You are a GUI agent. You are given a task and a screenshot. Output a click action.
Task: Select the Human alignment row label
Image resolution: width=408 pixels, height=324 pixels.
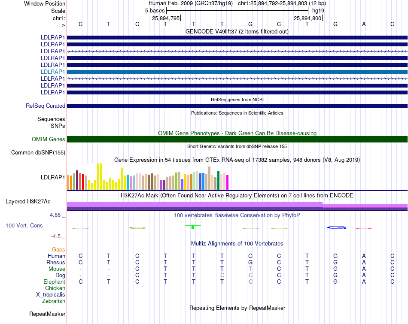tap(56, 256)
